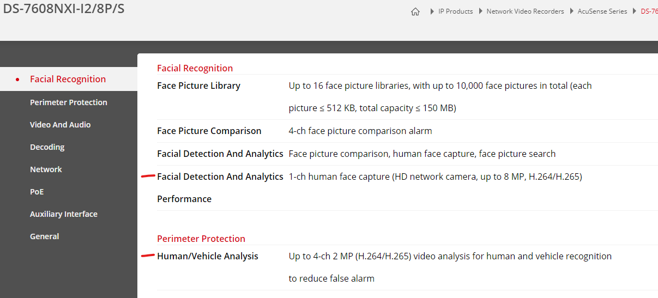Go to Network Video Recorders breadcrumb
658x298 pixels.
coord(525,11)
